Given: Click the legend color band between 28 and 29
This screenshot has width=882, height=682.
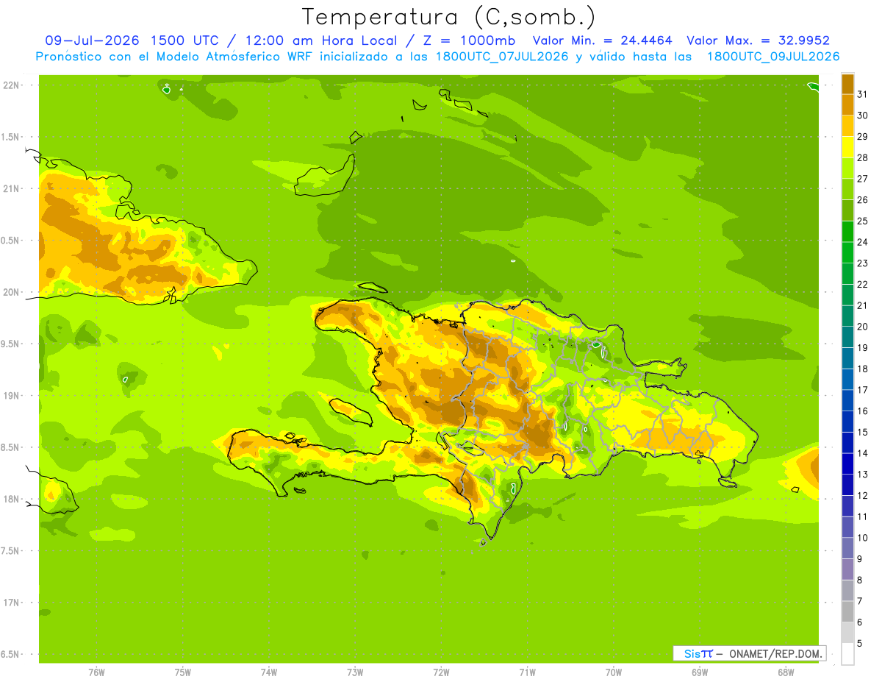Looking at the screenshot, I should [847, 147].
